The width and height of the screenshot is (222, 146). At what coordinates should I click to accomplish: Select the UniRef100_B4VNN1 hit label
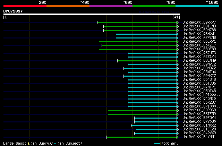199,137
